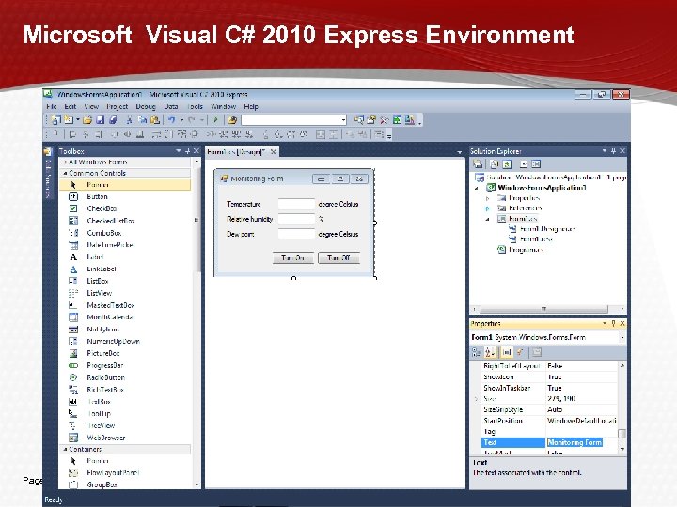Click the green Start Debugging arrow
The image size is (677, 507).
(215, 120)
